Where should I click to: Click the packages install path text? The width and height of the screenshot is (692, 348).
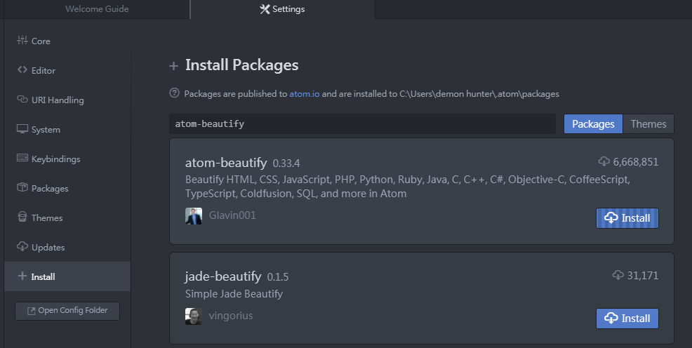click(x=479, y=94)
